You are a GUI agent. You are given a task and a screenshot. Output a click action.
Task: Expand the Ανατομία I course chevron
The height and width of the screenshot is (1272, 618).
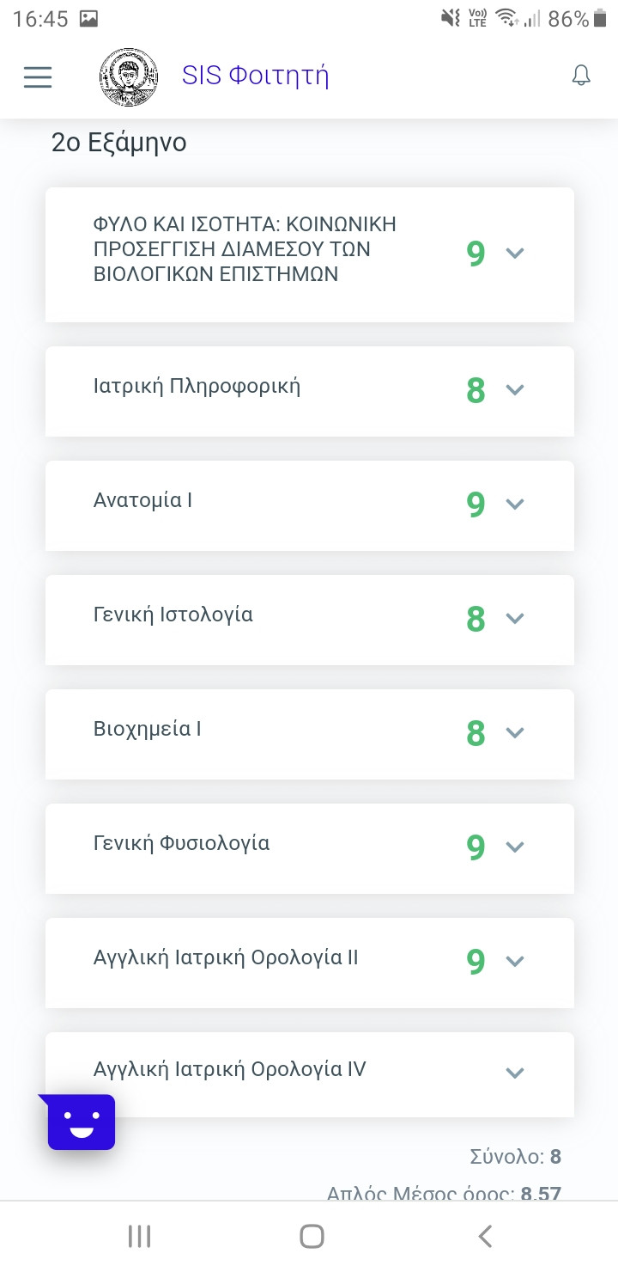(x=515, y=504)
